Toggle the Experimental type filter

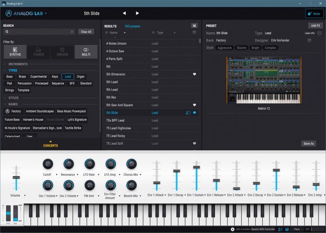pyautogui.click(x=38, y=77)
